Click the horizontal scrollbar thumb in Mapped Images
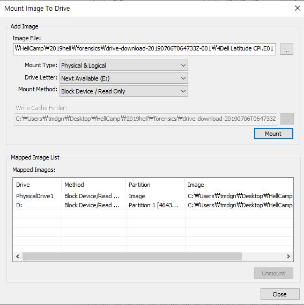 pyautogui.click(x=132, y=256)
